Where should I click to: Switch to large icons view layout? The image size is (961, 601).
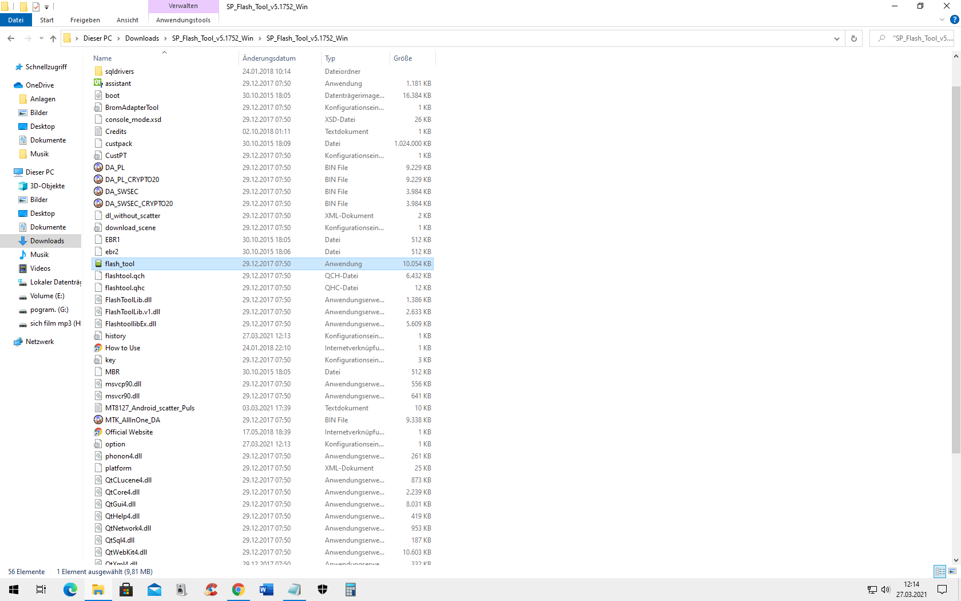952,571
